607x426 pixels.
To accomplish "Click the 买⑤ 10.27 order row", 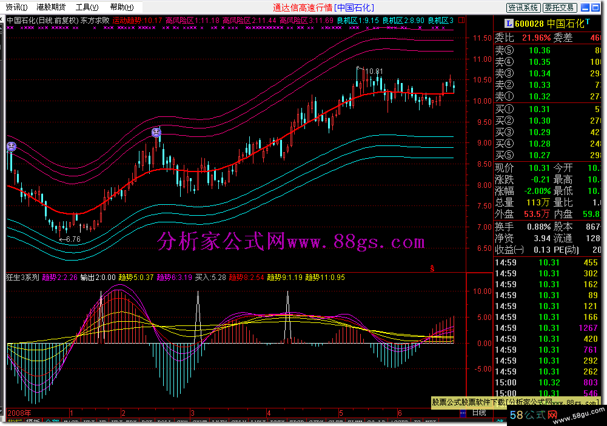I will pyautogui.click(x=548, y=155).
